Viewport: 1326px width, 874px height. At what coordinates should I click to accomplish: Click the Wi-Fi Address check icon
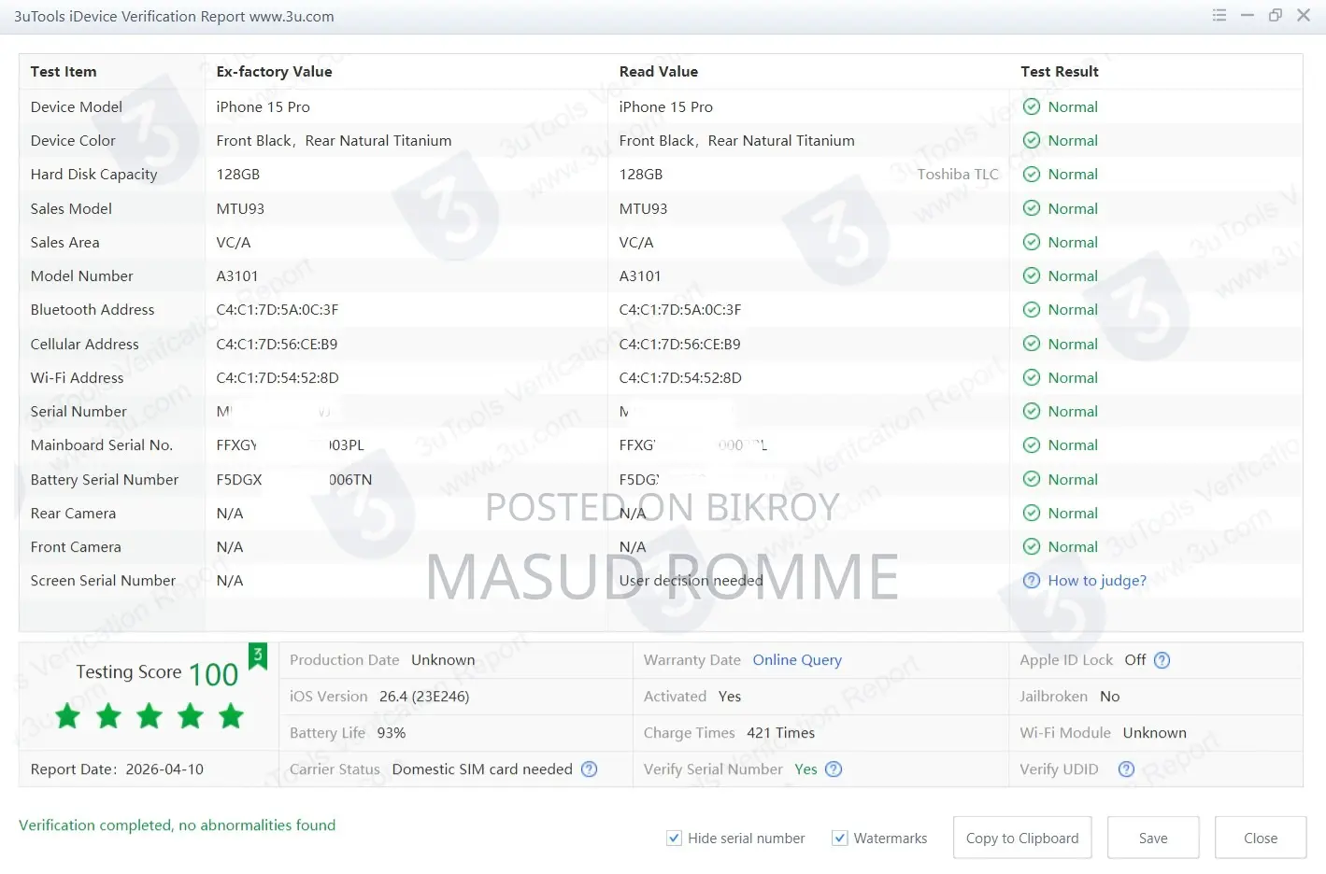[x=1032, y=378]
